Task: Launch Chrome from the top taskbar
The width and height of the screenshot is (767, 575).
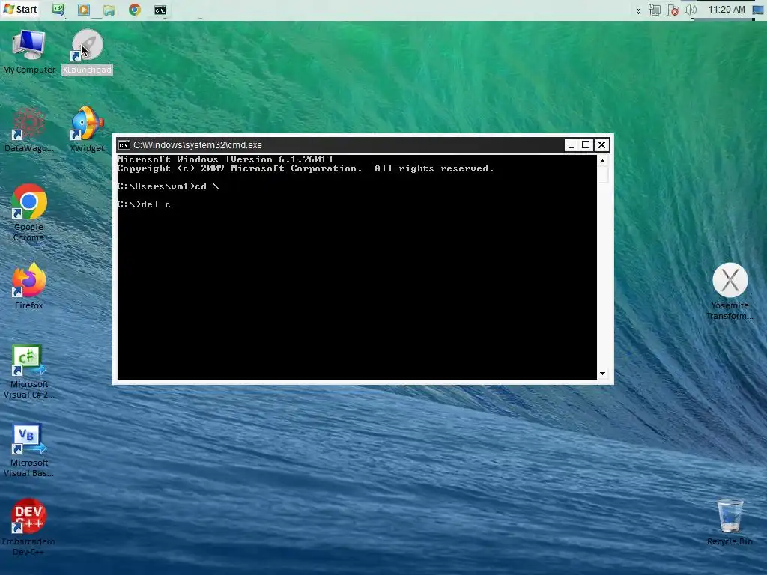Action: point(135,10)
